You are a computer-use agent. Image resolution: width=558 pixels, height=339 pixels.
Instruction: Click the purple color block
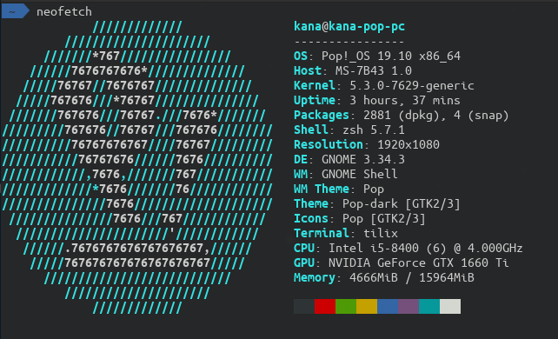pyautogui.click(x=409, y=306)
